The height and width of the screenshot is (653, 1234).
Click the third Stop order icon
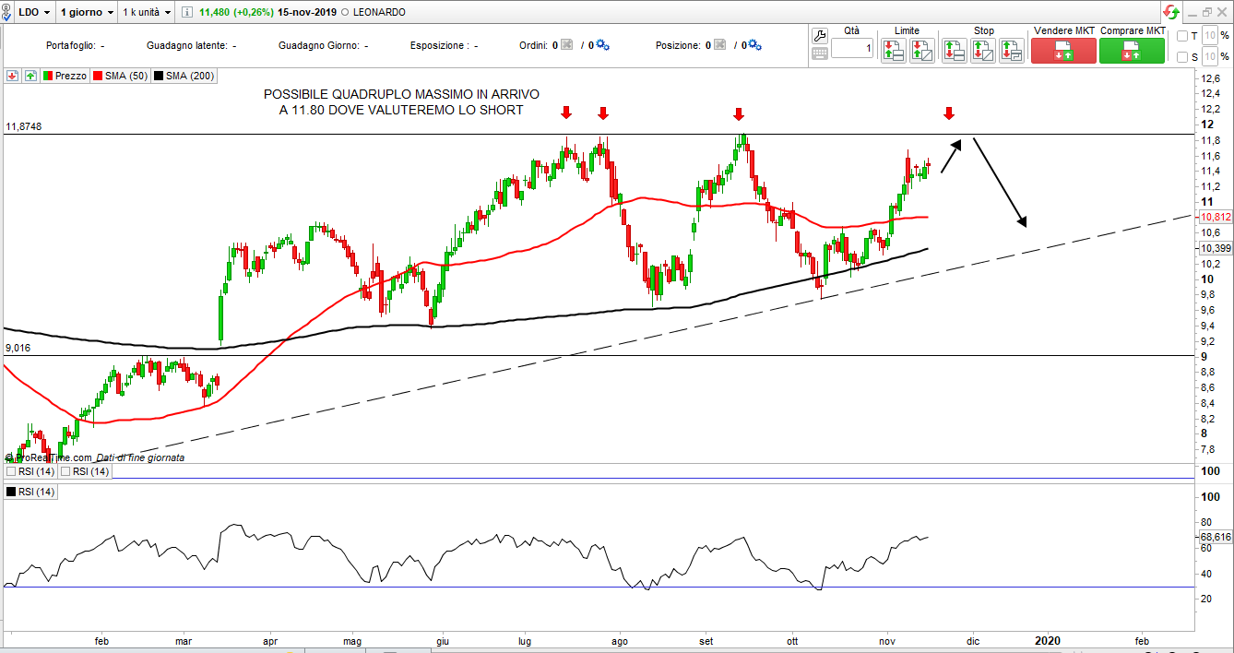point(1012,51)
